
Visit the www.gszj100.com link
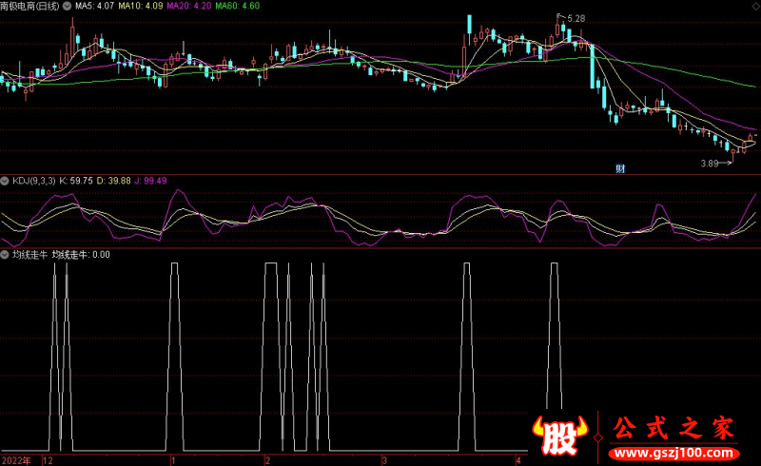(675, 453)
